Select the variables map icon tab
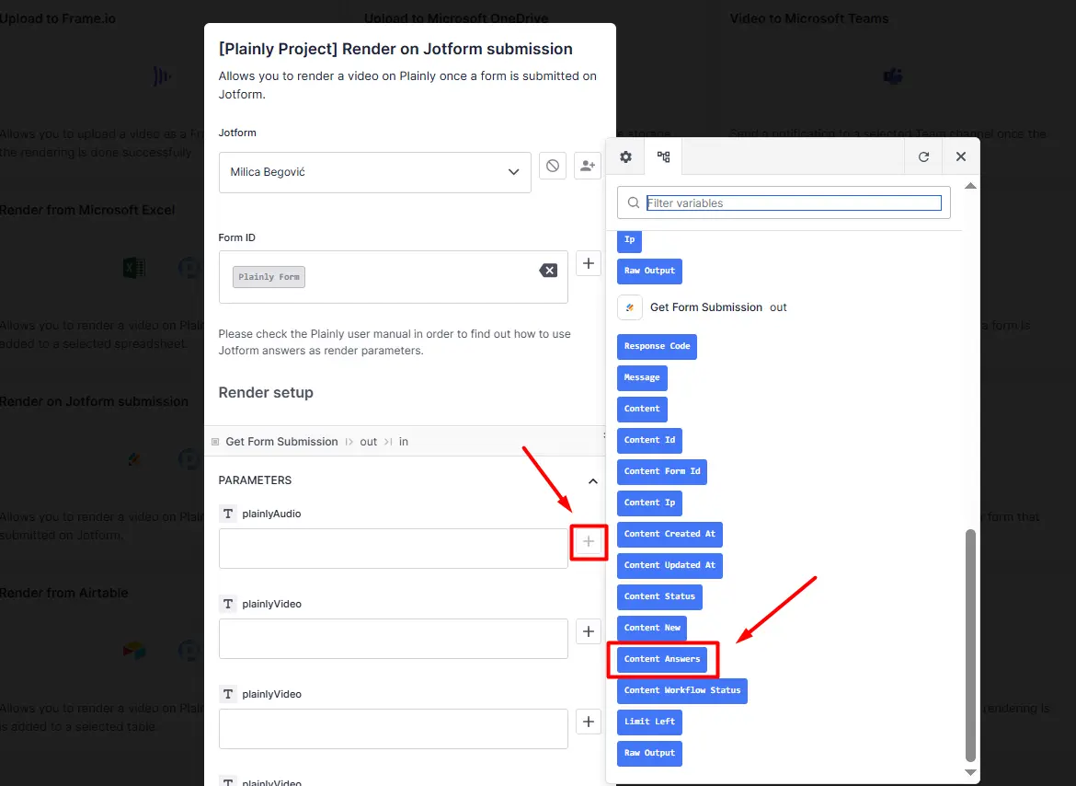 pos(662,156)
